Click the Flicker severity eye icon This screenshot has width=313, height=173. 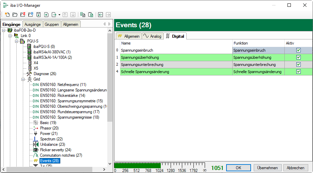(35, 150)
